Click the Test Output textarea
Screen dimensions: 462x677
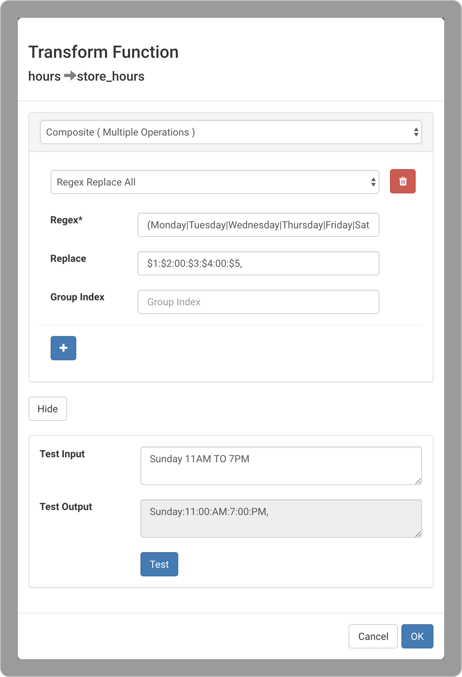(281, 519)
